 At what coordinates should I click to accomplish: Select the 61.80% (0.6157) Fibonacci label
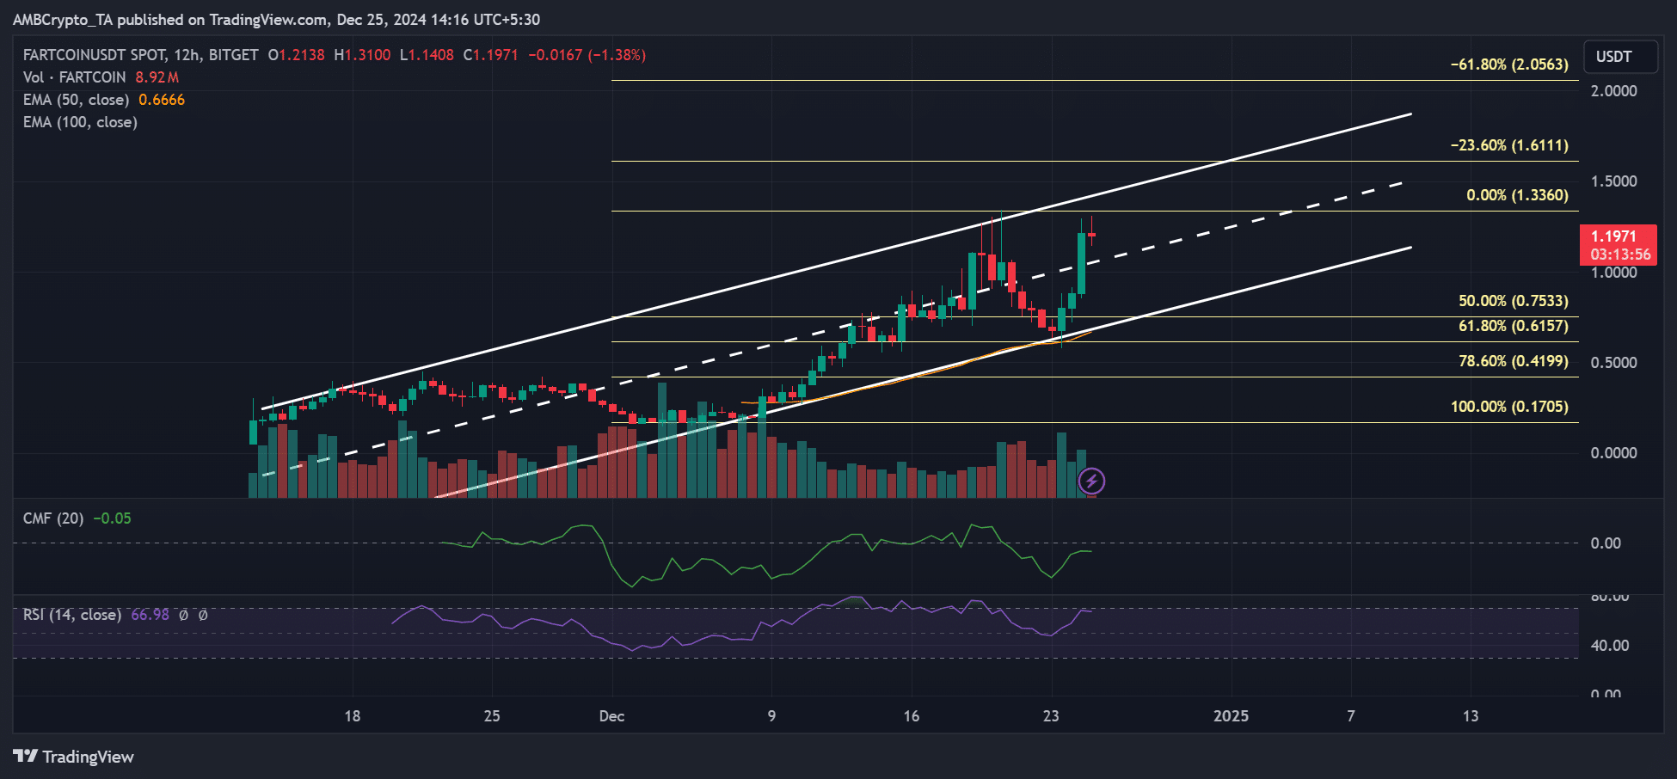tap(1514, 326)
